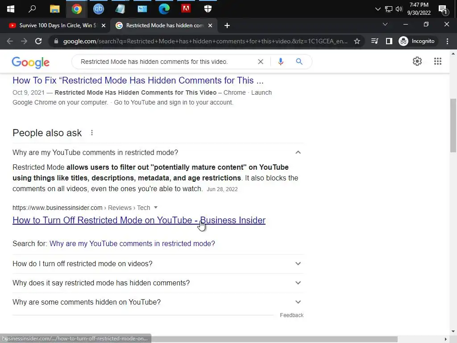This screenshot has width=457, height=343.
Task: Expand Why are some comments hidden question
Action: click(158, 302)
